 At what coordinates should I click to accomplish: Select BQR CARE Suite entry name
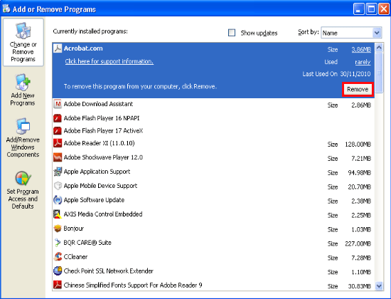(87, 243)
